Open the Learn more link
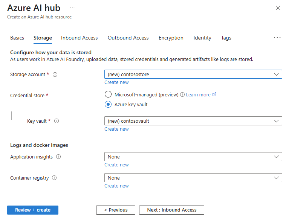289x224 pixels. (198, 95)
